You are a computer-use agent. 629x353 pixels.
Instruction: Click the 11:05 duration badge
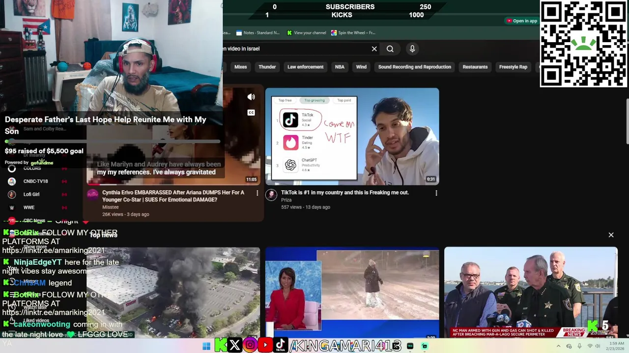251,179
